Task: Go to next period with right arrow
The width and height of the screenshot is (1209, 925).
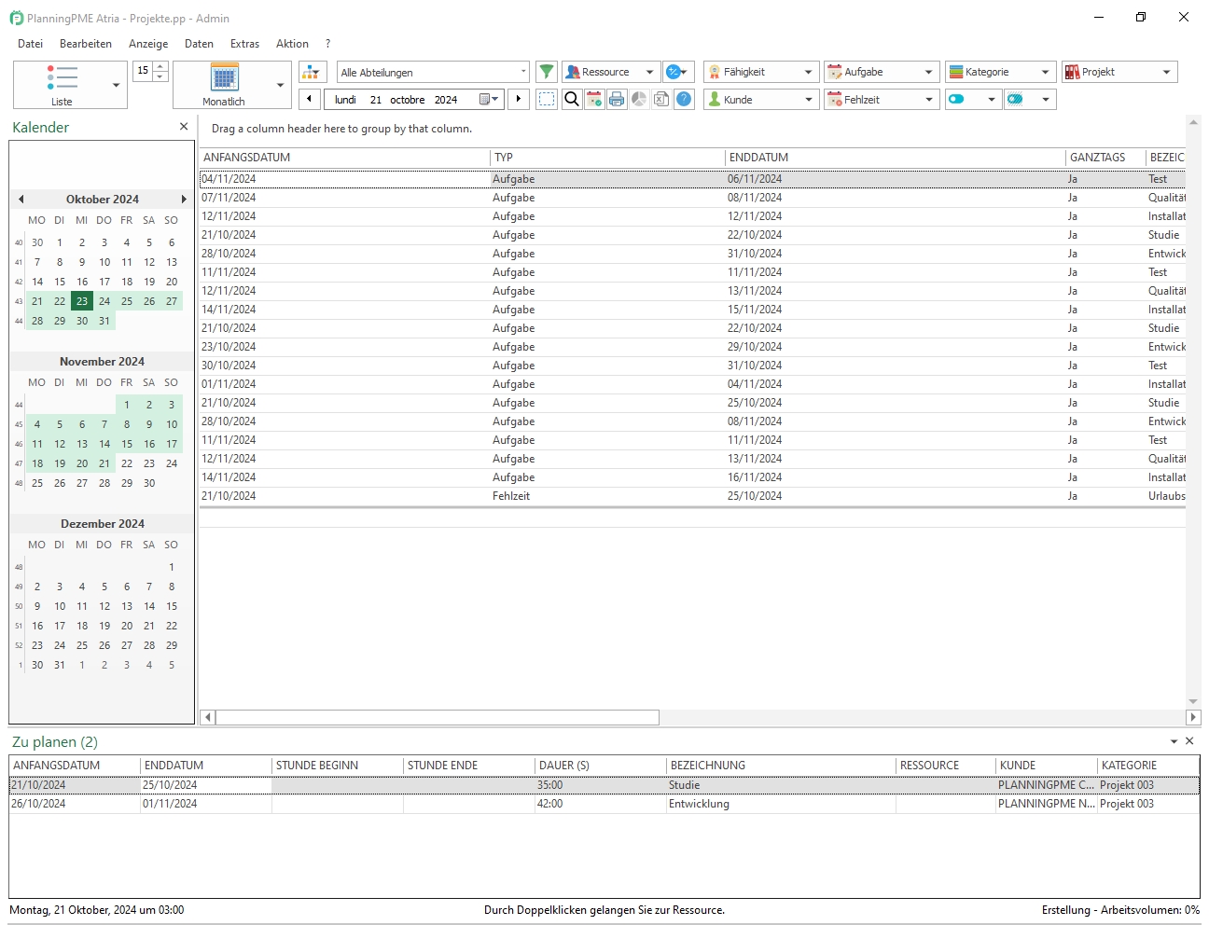Action: pyautogui.click(x=519, y=99)
